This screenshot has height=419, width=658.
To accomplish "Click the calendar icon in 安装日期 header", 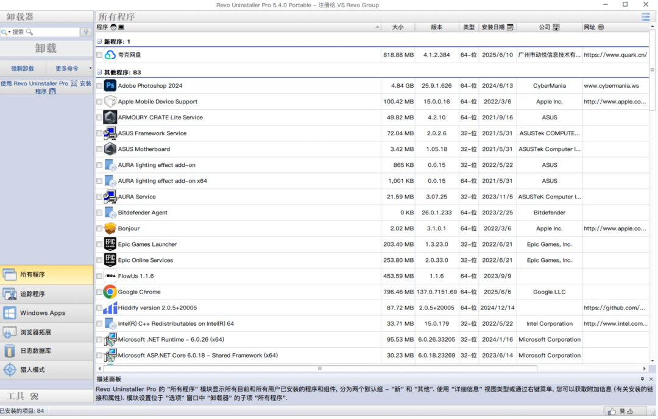I will (x=510, y=27).
